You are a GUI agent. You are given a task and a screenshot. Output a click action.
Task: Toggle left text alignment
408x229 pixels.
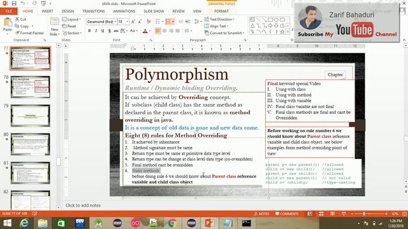[x=157, y=31]
